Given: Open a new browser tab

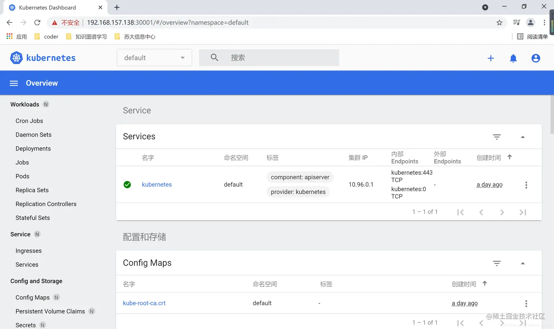Looking at the screenshot, I should 117,7.
